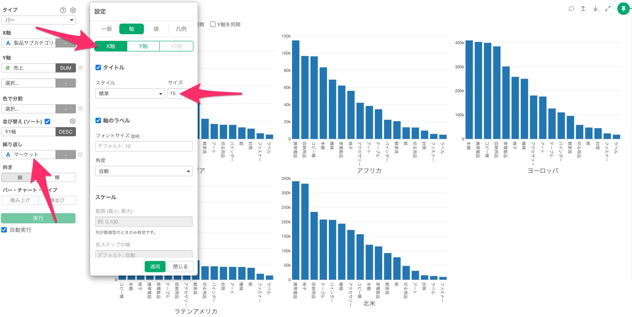Click the download arrow icon

coord(595,9)
